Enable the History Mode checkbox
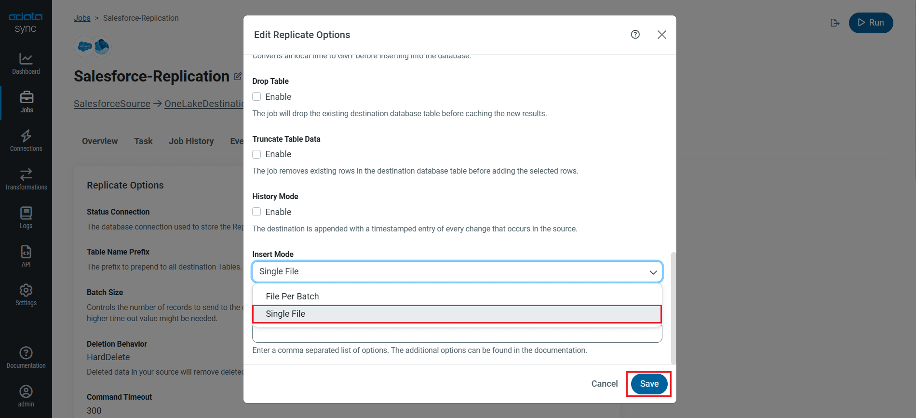This screenshot has width=916, height=418. click(x=257, y=212)
